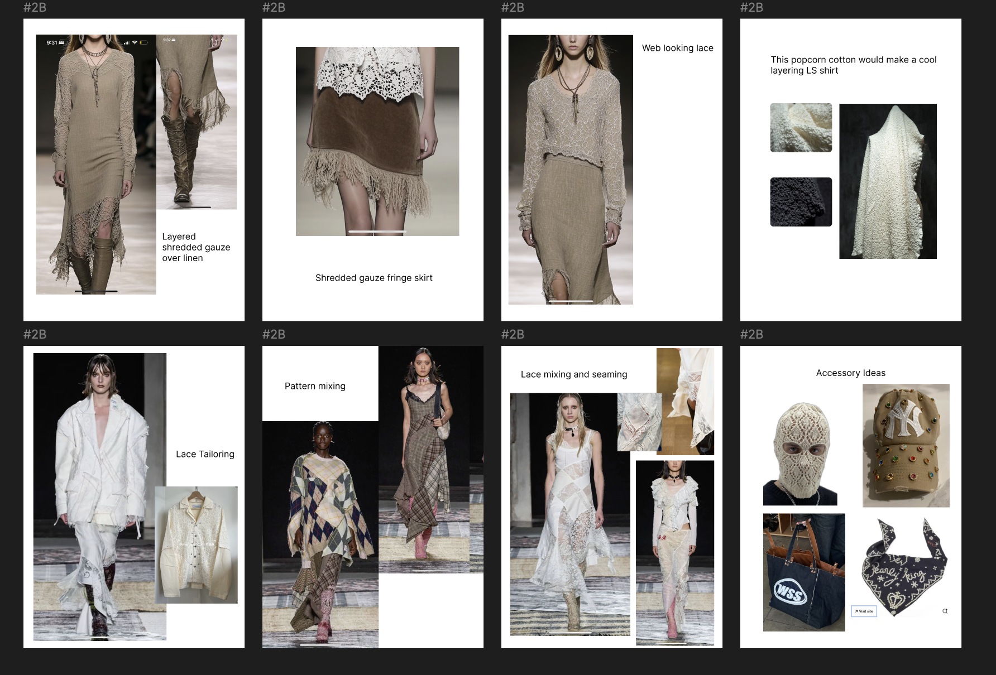Select the white lace blazer runway photo
Image resolution: width=996 pixels, height=675 pixels.
100,496
